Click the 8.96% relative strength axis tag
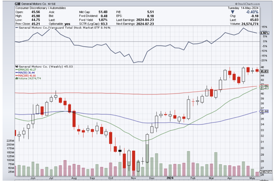Image resolution: width=274 pixels, height=183 pixels. [264, 33]
